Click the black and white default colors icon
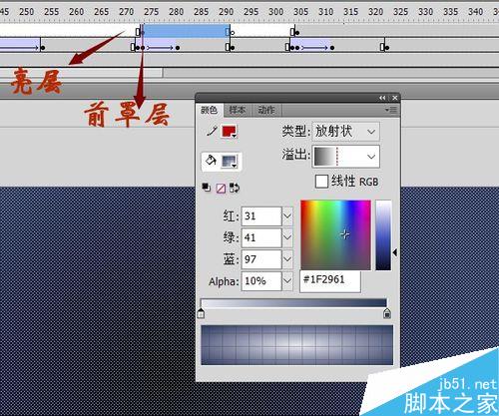Viewport: 499px width, 416px height. coord(207,188)
